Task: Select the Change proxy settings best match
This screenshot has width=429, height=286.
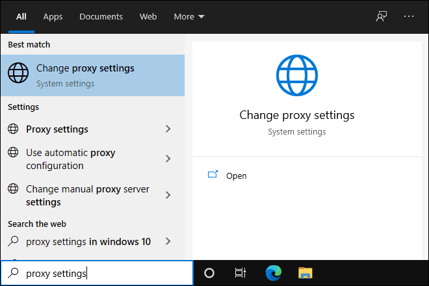Action: pos(92,75)
